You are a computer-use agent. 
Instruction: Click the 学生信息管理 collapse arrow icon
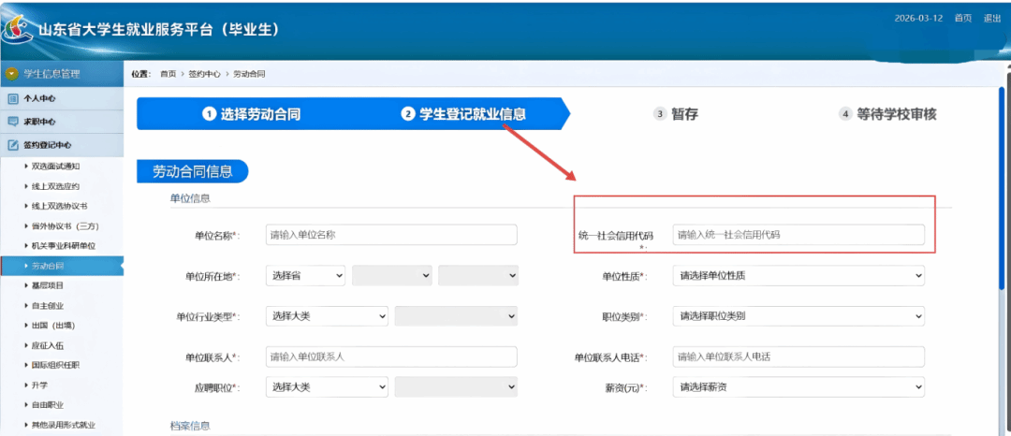click(12, 73)
